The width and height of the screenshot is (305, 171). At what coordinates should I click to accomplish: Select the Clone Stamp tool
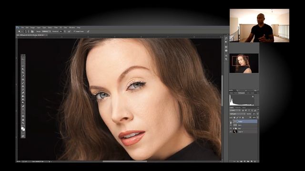pyautogui.click(x=23, y=86)
